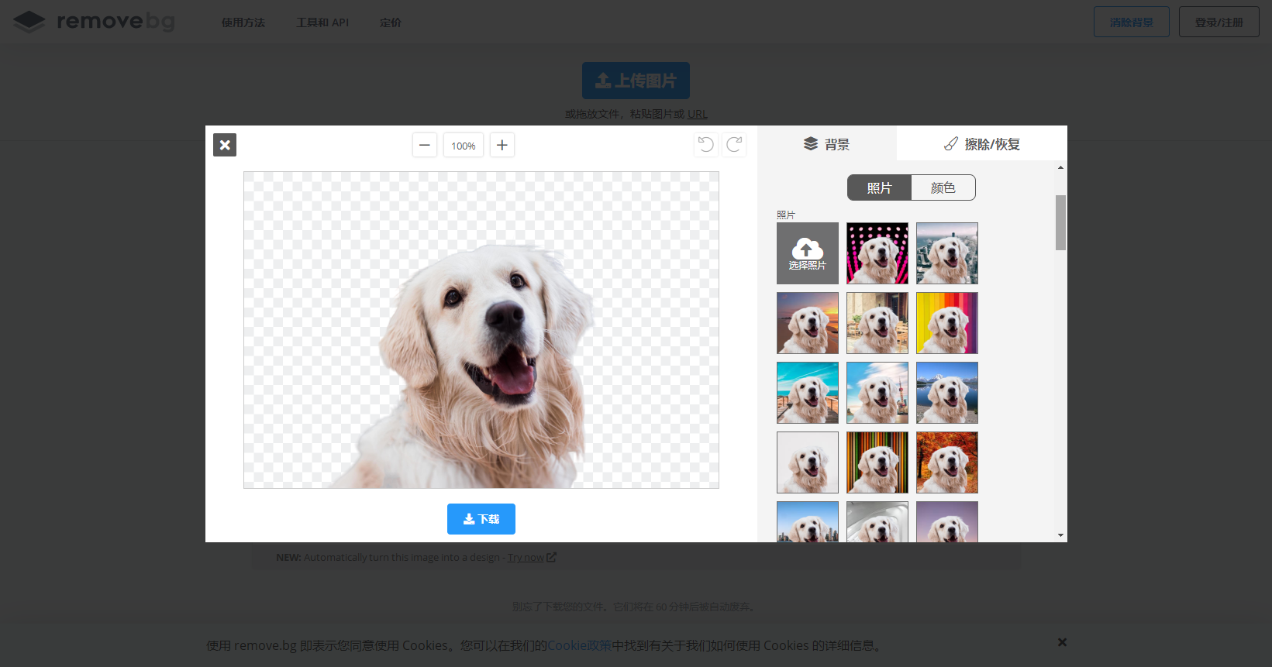Click the 消除背景 button in header
This screenshot has width=1272, height=667.
tap(1132, 22)
